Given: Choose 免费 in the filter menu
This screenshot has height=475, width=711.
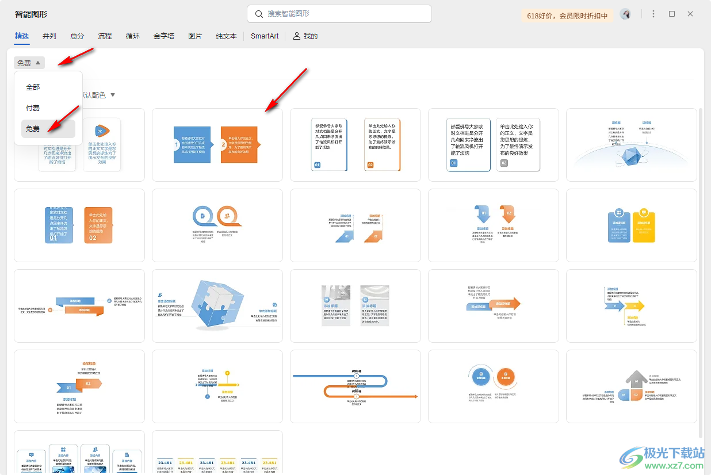Looking at the screenshot, I should click(x=48, y=129).
